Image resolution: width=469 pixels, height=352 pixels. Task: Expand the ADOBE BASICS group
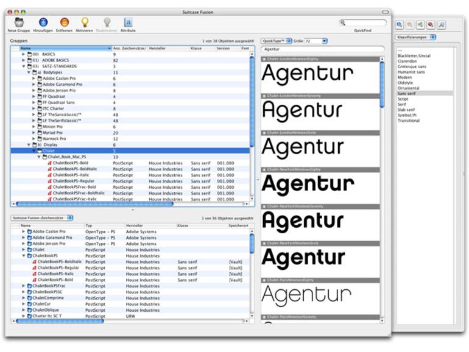(x=23, y=60)
